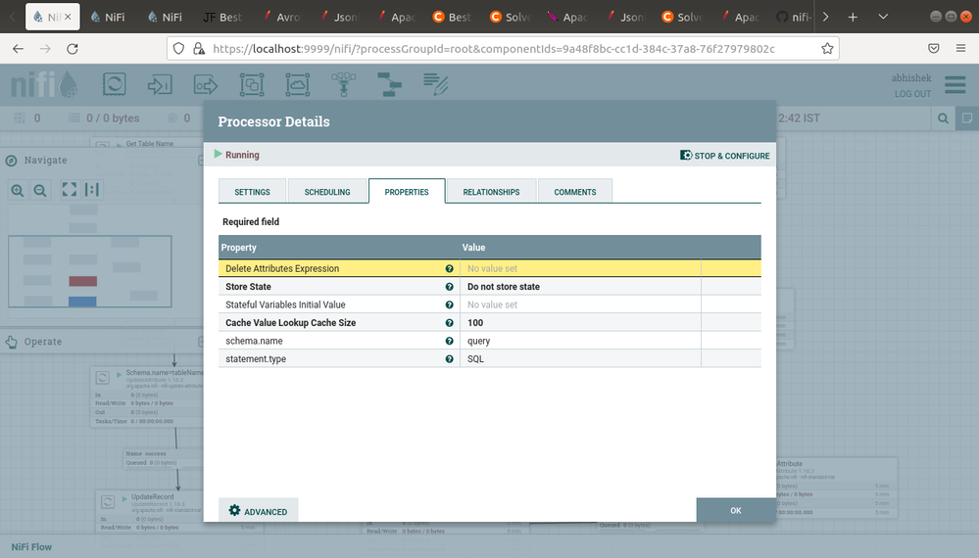Click the Store State value field
The image size is (979, 558).
tap(580, 287)
